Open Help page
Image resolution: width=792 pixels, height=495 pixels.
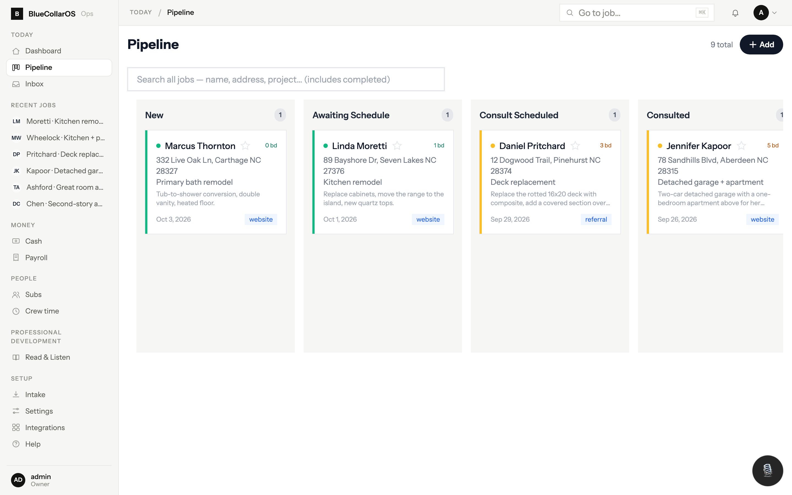(x=59, y=444)
